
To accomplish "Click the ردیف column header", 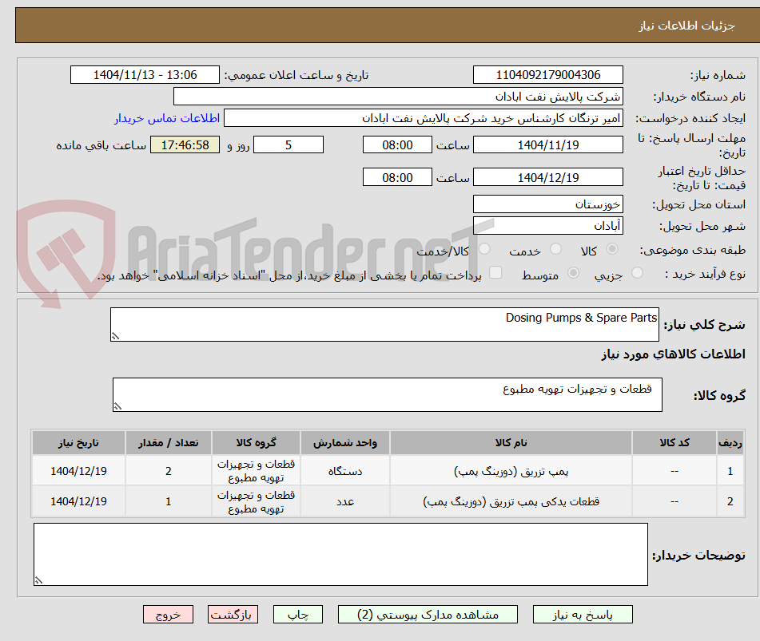I will (x=730, y=442).
